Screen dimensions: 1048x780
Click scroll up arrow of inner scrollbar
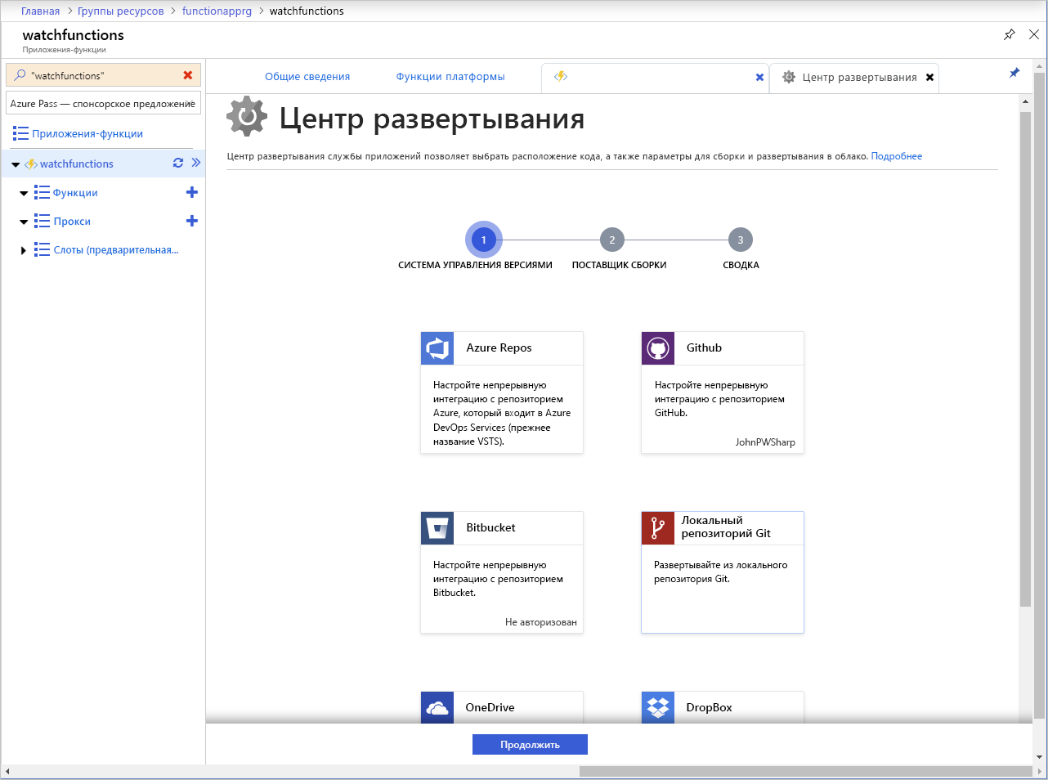point(1025,101)
